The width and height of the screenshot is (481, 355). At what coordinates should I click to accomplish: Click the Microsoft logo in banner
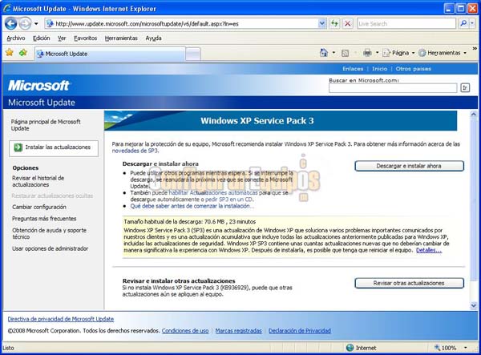pyautogui.click(x=39, y=86)
